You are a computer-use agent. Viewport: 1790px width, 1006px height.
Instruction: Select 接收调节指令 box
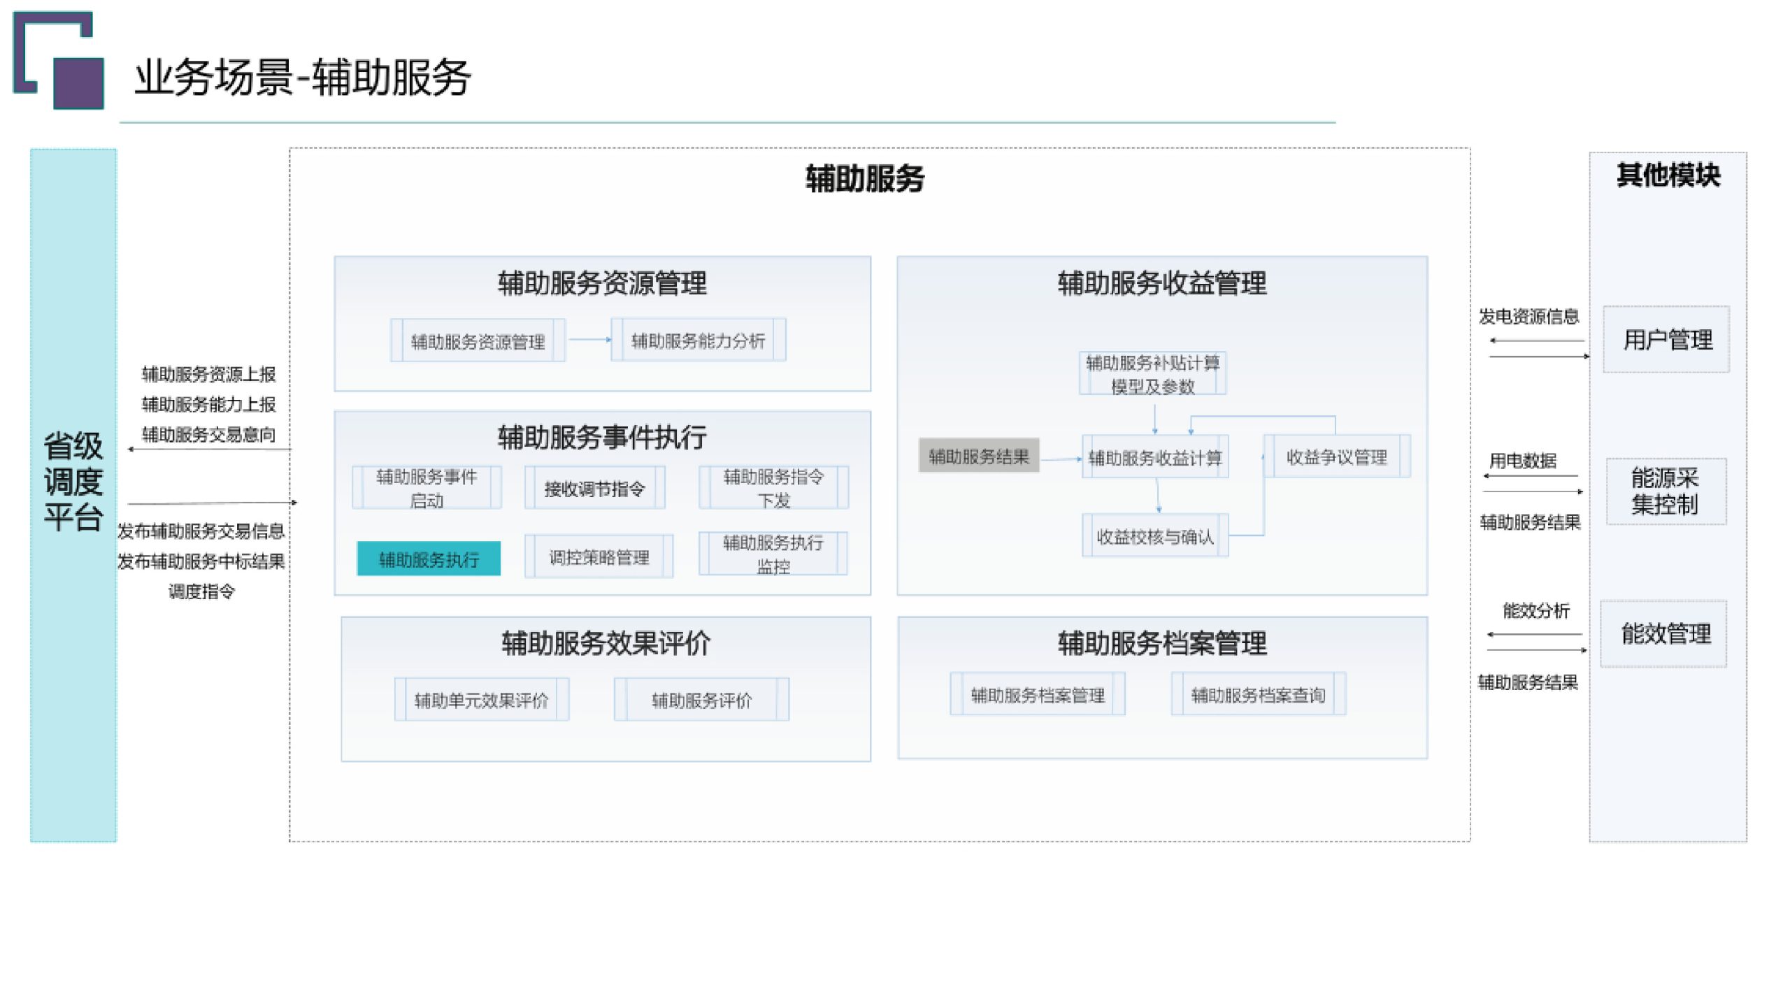(x=595, y=487)
